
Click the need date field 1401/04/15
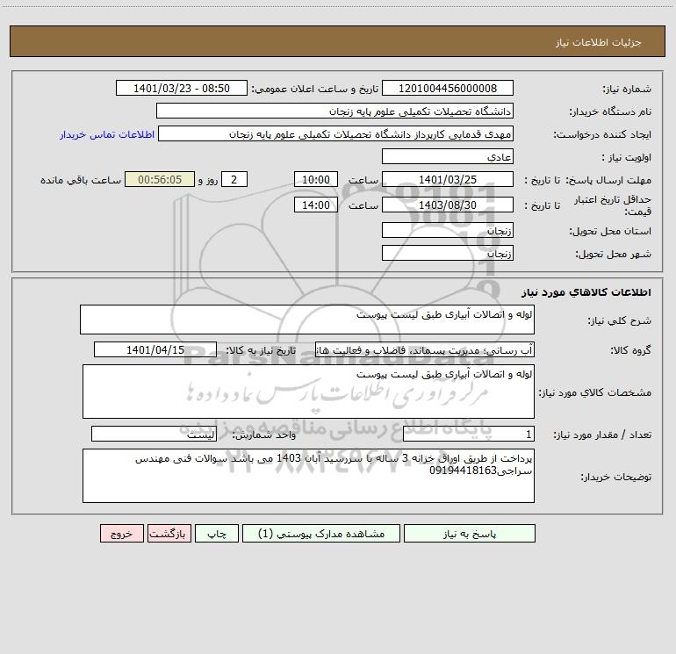coord(155,349)
